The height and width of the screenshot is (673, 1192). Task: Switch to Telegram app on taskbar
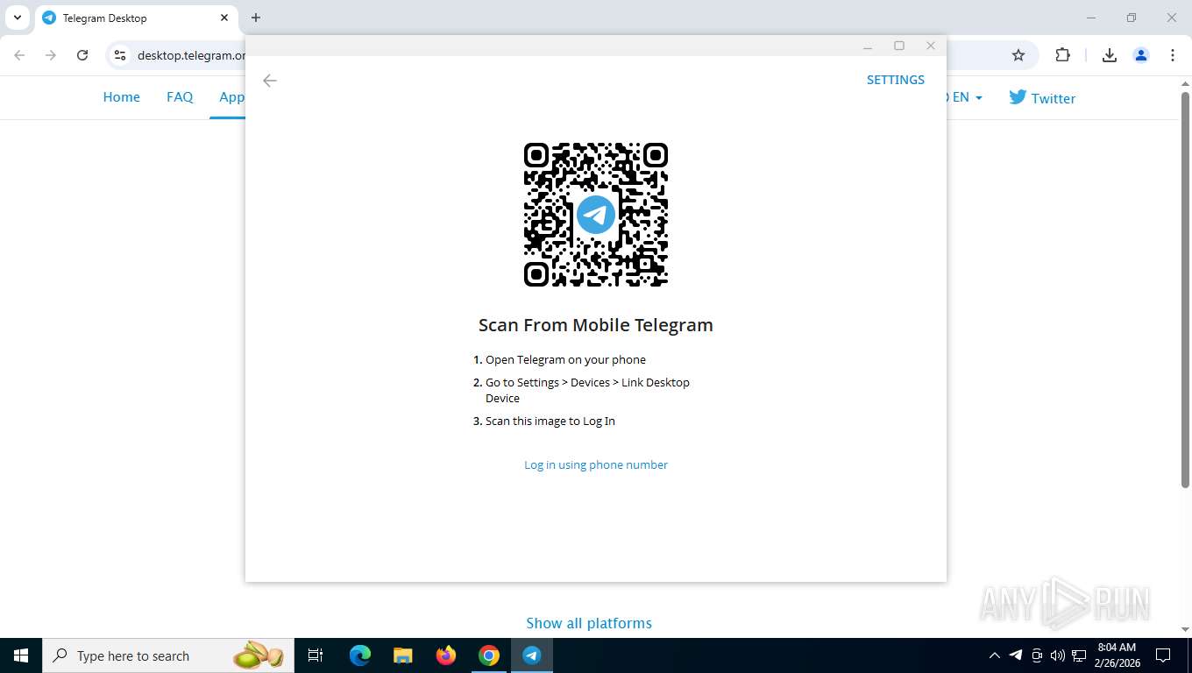tap(532, 655)
